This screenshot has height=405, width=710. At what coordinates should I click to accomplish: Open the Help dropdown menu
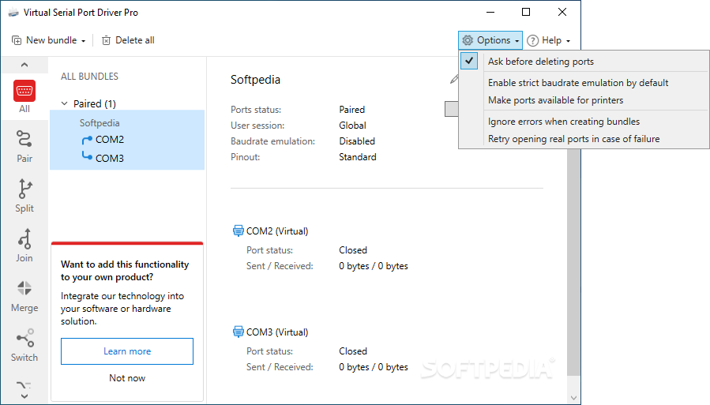coord(549,40)
